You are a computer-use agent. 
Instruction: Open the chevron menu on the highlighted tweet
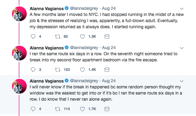[x=182, y=81]
